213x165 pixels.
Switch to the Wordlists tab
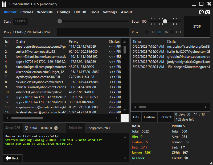[x=45, y=12]
